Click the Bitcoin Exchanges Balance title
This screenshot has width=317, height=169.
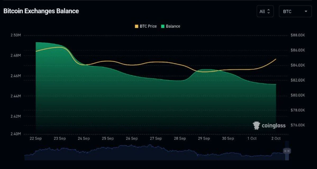point(41,11)
